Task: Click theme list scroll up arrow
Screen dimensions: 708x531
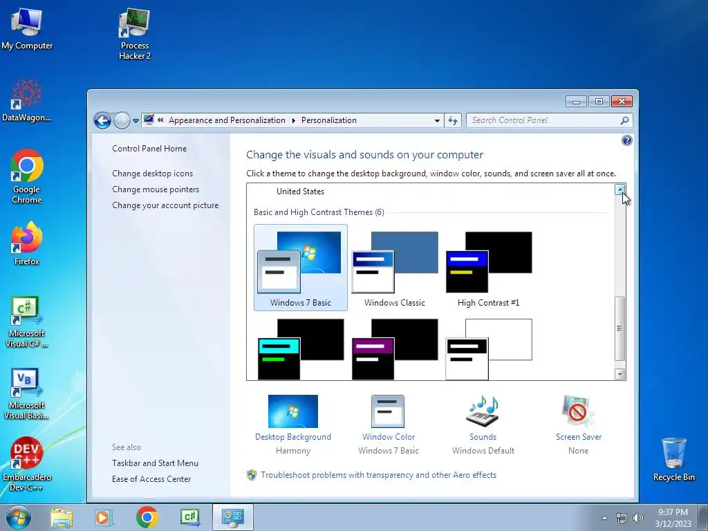Action: pyautogui.click(x=620, y=189)
